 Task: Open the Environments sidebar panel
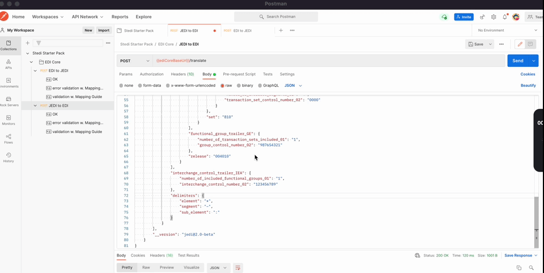[x=8, y=83]
